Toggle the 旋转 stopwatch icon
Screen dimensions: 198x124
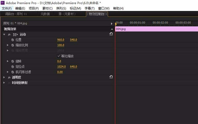click(x=13, y=61)
